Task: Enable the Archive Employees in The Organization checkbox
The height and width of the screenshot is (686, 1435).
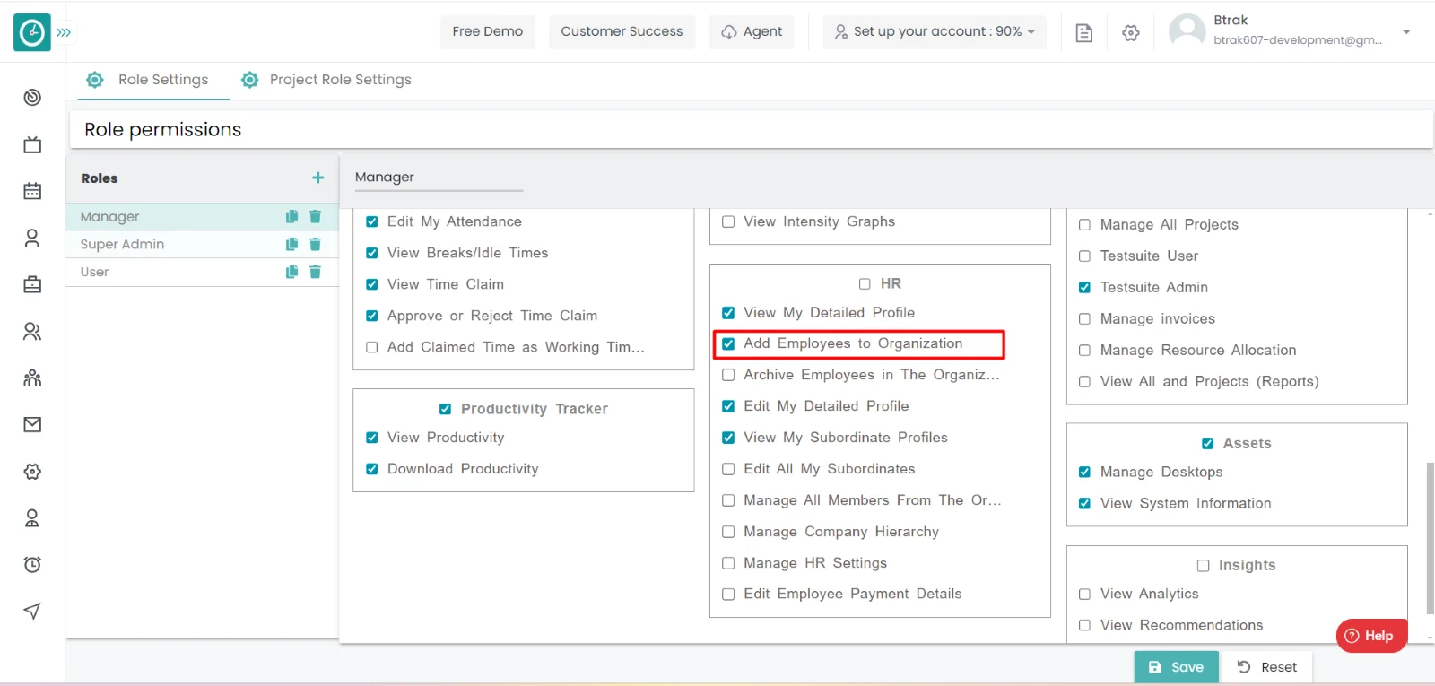Action: pos(728,375)
